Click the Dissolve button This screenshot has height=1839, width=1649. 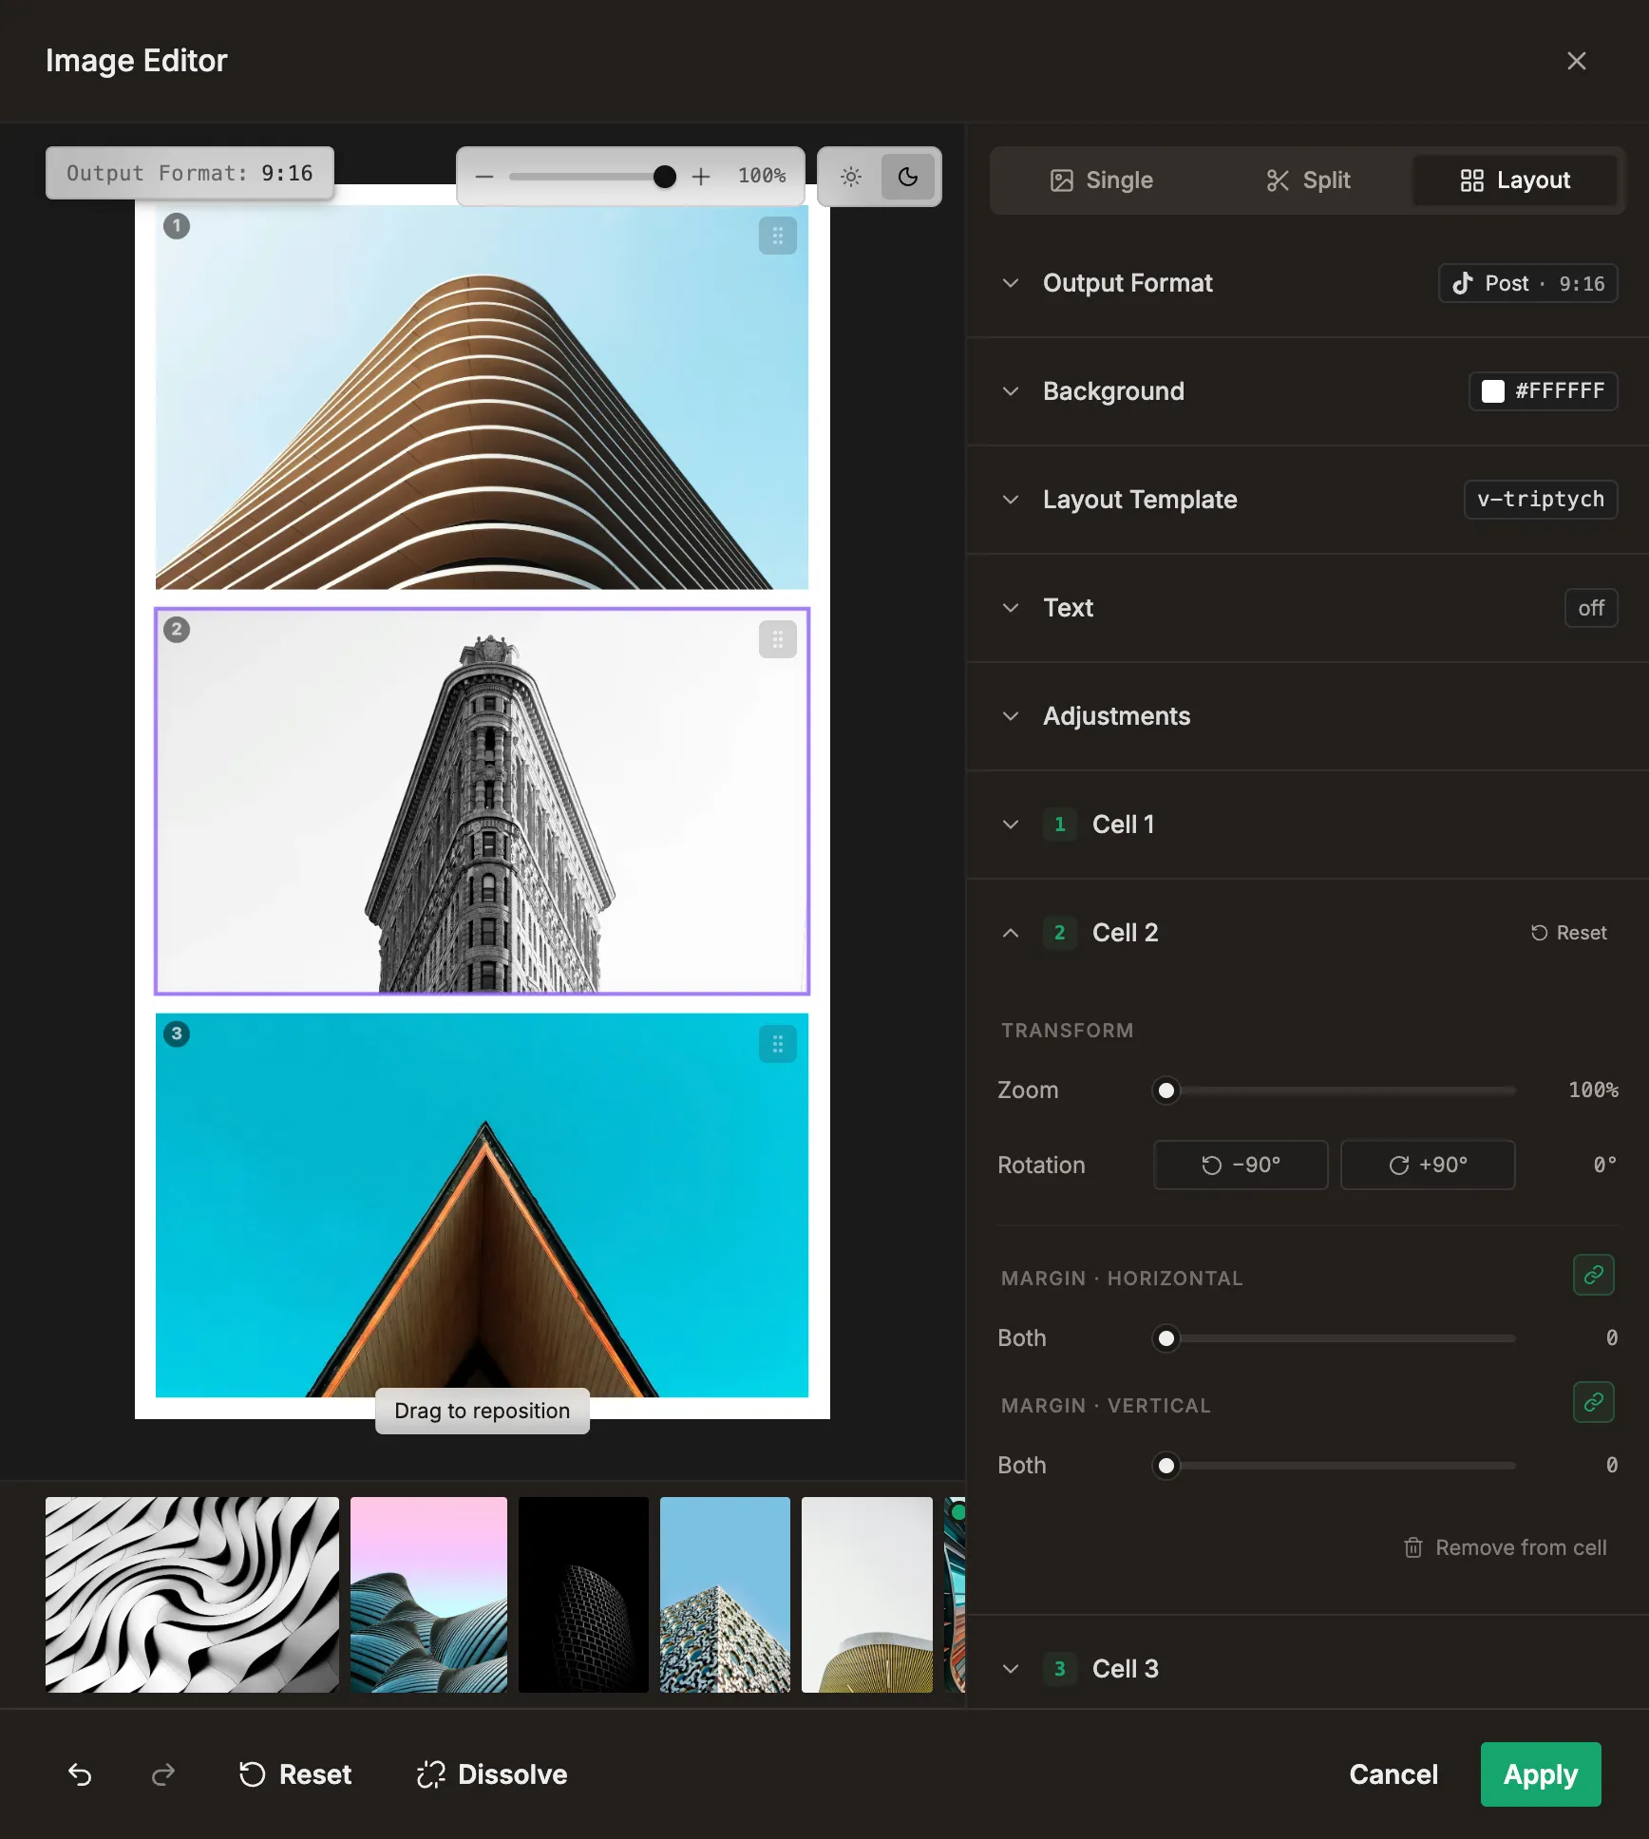click(492, 1774)
